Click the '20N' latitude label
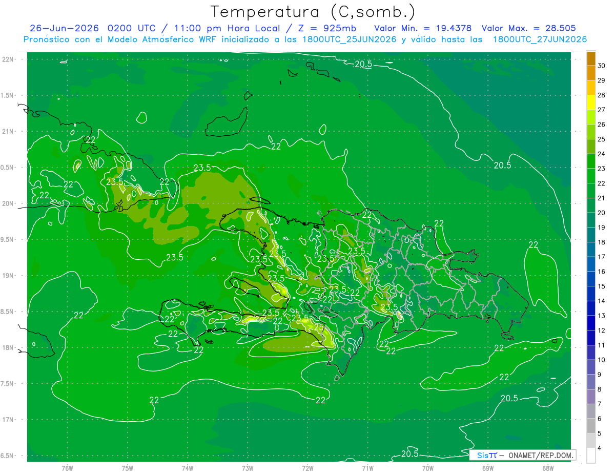 tap(9, 203)
